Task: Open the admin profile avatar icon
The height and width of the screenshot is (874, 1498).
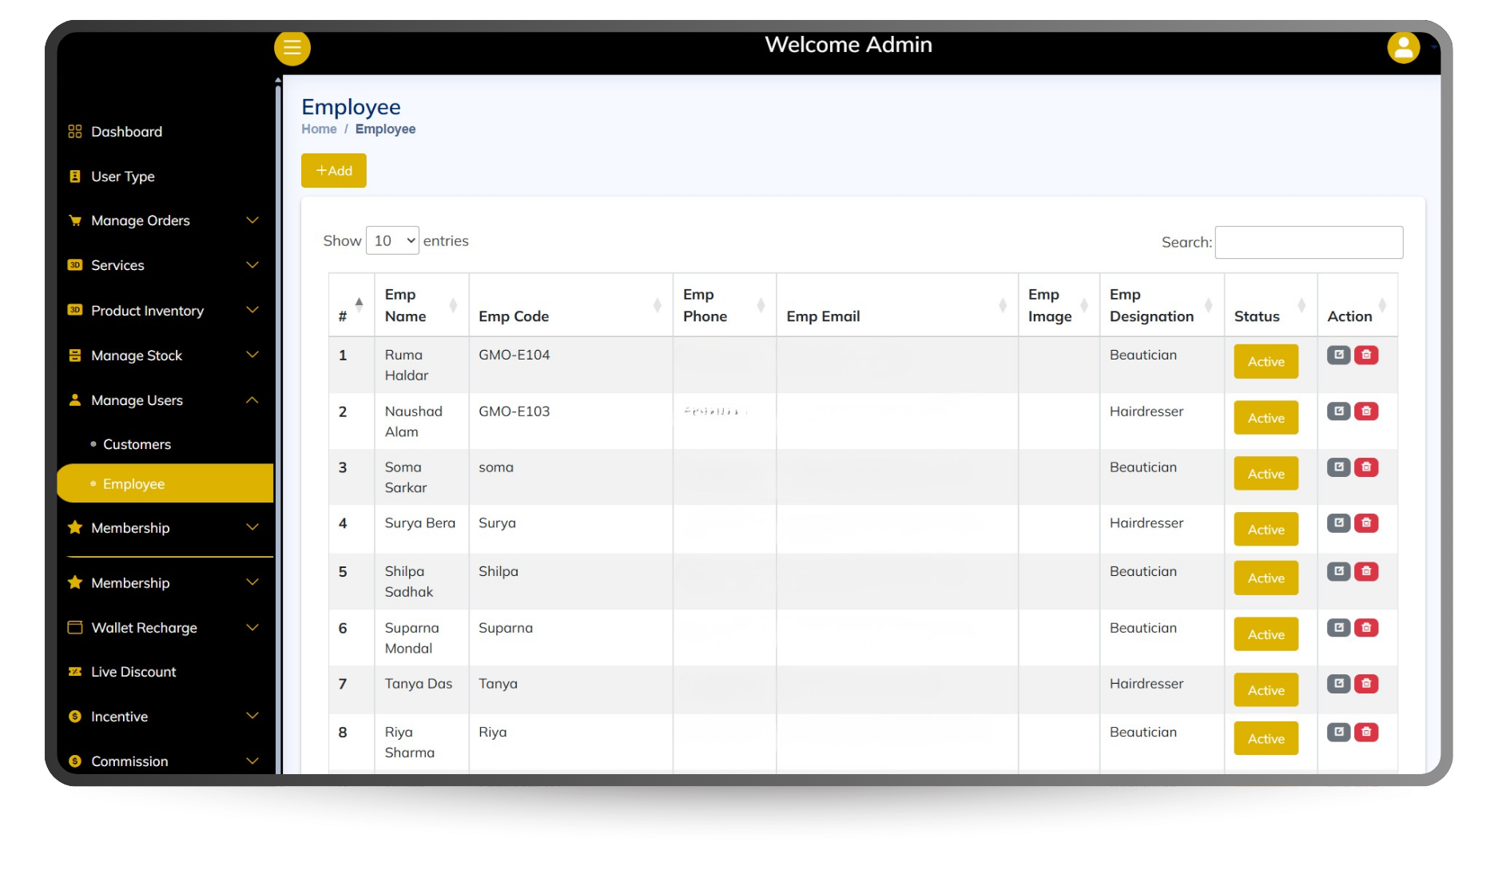Action: (x=1403, y=48)
